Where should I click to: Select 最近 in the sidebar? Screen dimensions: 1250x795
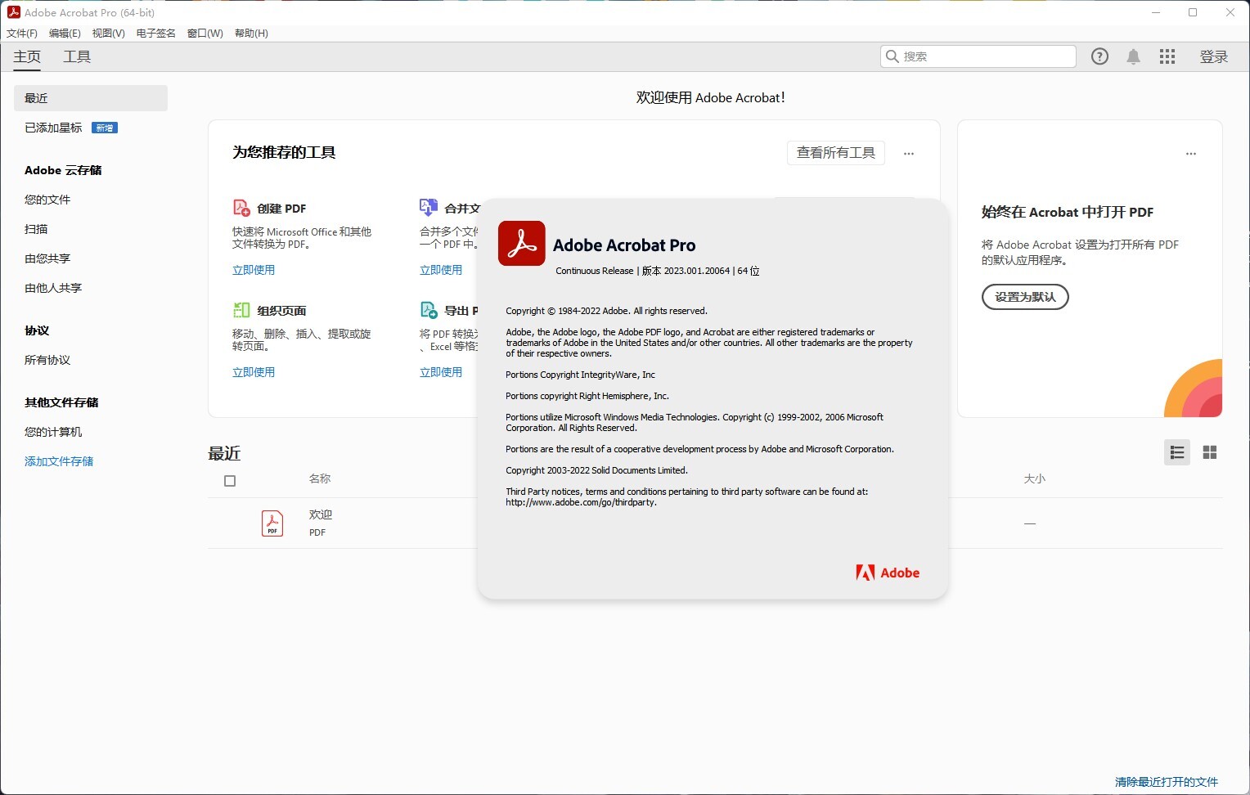[91, 98]
